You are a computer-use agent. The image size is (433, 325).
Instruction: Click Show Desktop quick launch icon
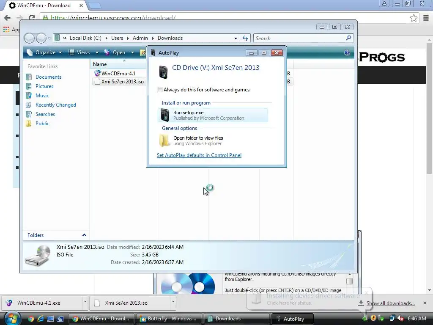click(50, 319)
